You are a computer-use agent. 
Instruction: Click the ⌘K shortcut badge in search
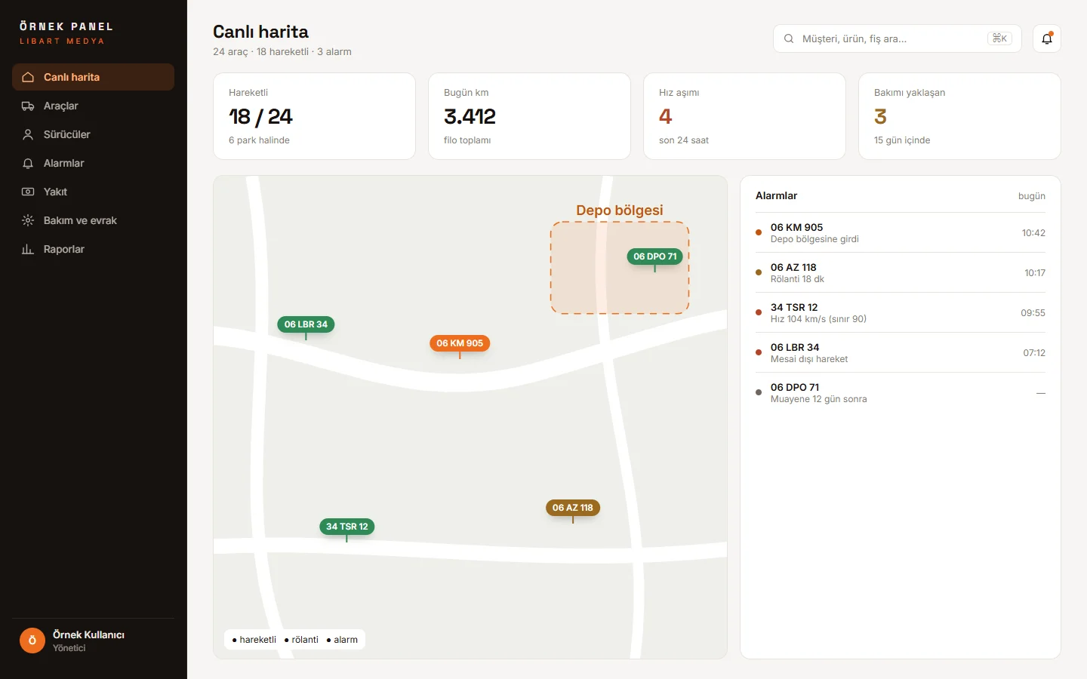point(1000,38)
